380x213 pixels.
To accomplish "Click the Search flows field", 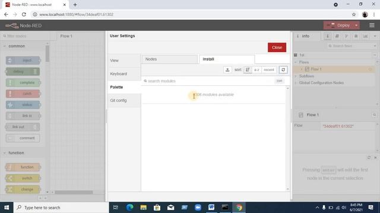I will pyautogui.click(x=350, y=46).
